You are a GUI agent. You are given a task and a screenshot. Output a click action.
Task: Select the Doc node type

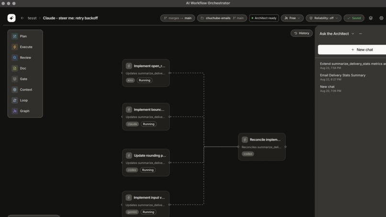click(x=25, y=68)
